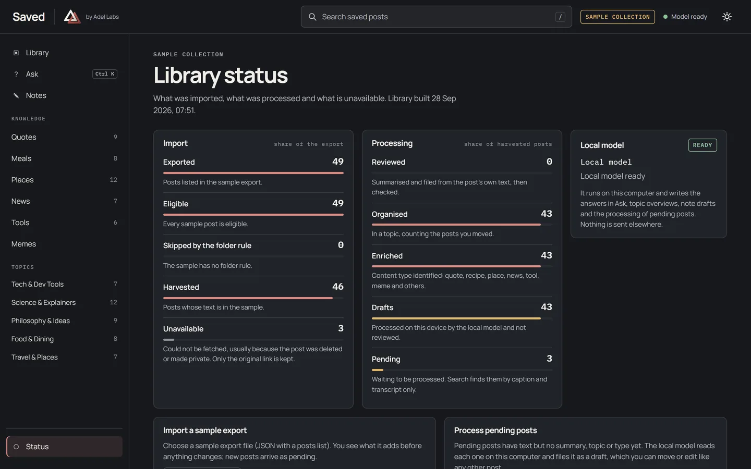The image size is (751, 469).
Task: Click the Library status page title
Action: [221, 75]
